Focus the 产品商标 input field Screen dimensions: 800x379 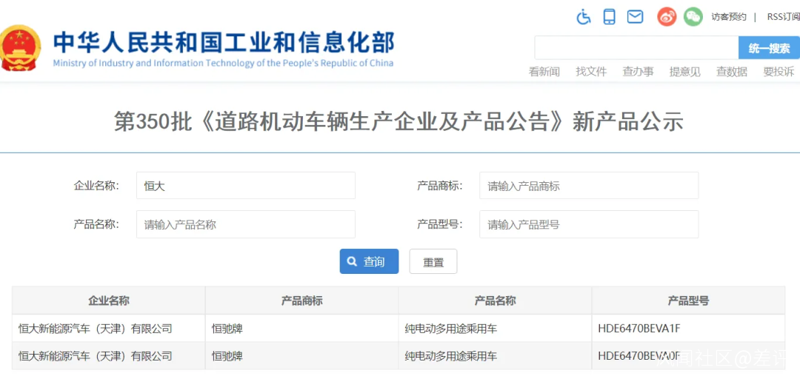coord(589,186)
